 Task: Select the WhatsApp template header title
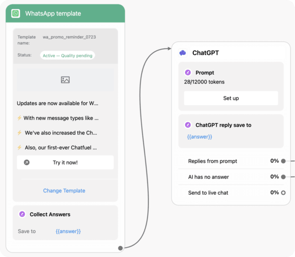coord(53,14)
